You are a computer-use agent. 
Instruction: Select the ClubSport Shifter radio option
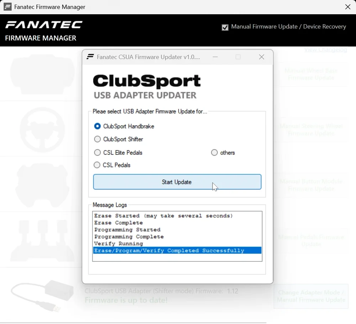[119, 139]
